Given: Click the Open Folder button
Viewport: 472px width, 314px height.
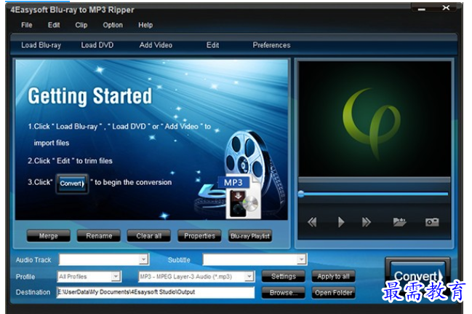Looking at the screenshot, I should tap(333, 293).
